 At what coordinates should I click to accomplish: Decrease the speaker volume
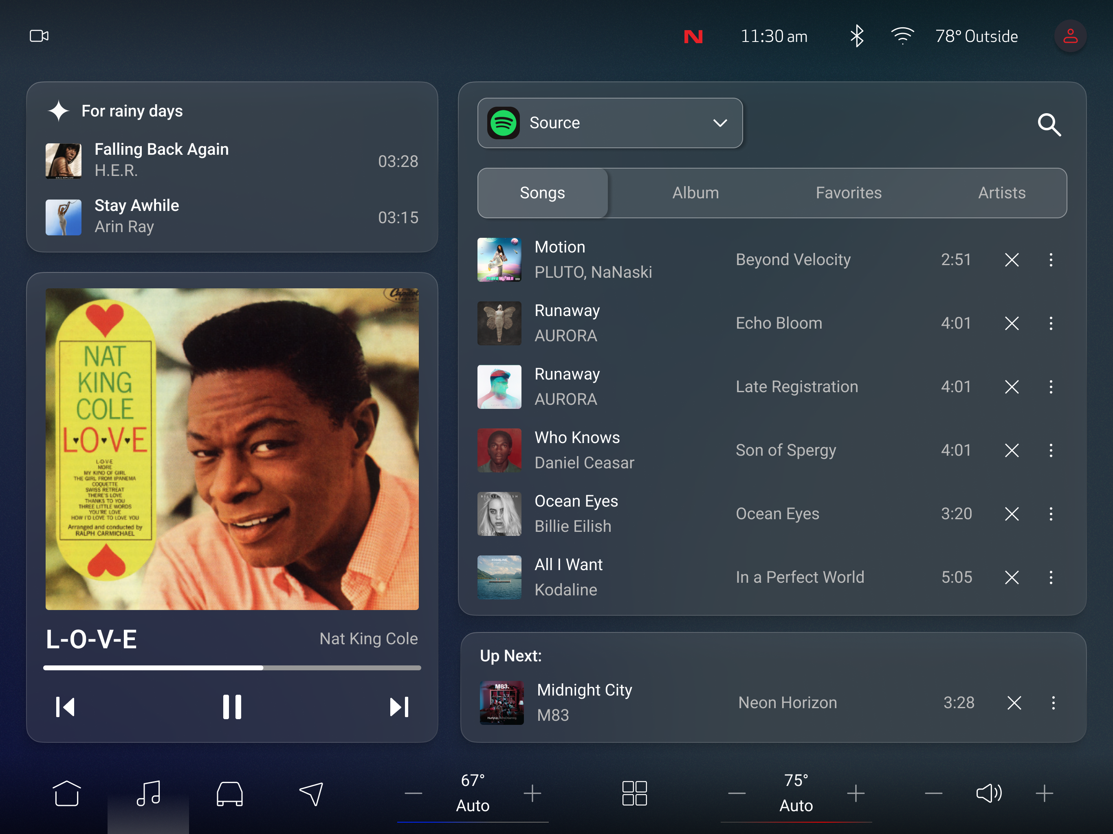point(933,793)
